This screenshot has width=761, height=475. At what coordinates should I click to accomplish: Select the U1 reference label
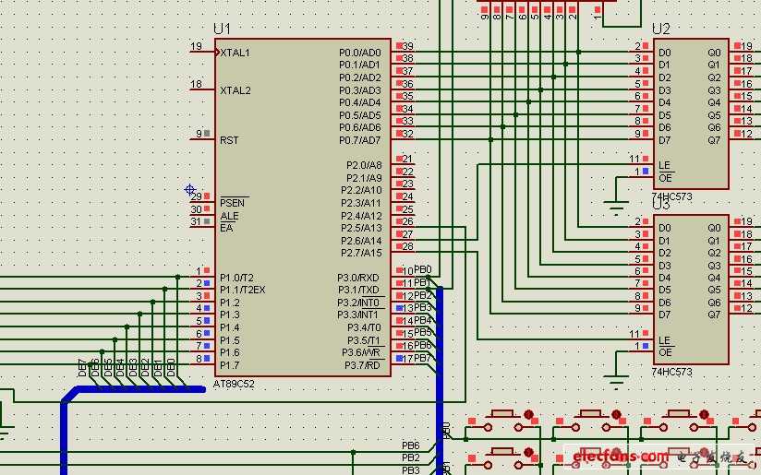click(222, 30)
